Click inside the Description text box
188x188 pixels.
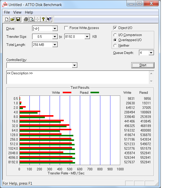pos(78,77)
